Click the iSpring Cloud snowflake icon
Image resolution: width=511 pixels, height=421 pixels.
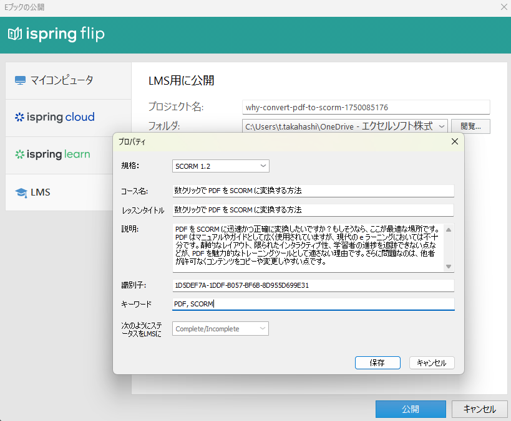(x=19, y=117)
